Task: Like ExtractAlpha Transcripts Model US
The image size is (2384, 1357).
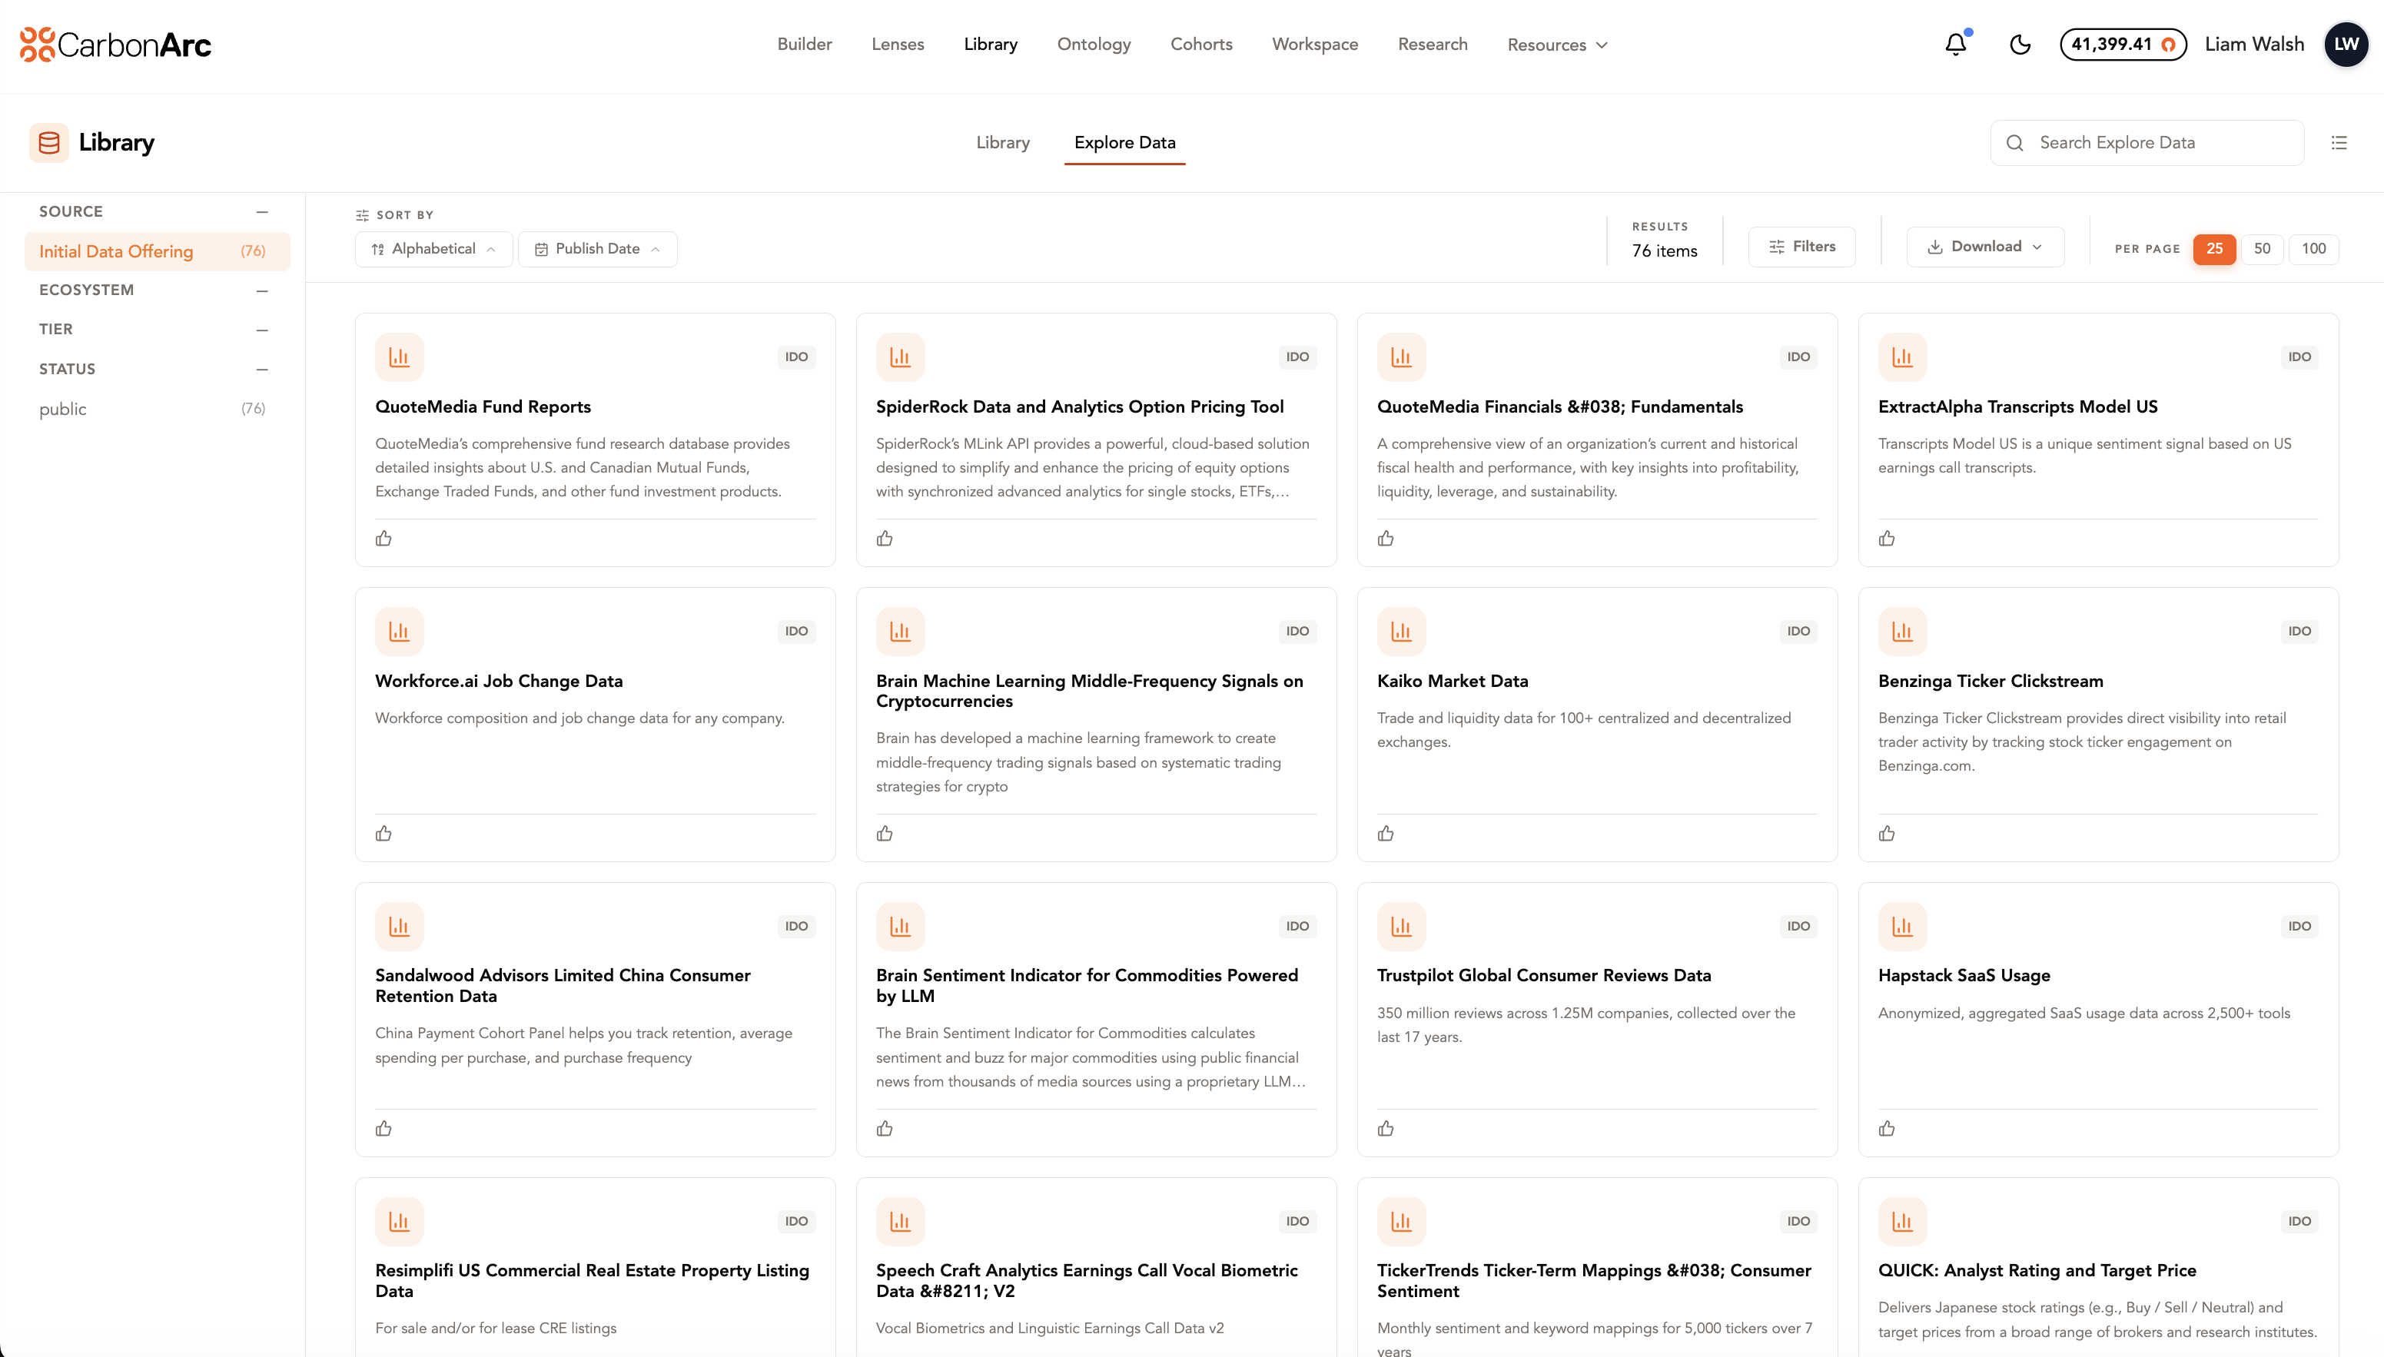Action: [1886, 538]
